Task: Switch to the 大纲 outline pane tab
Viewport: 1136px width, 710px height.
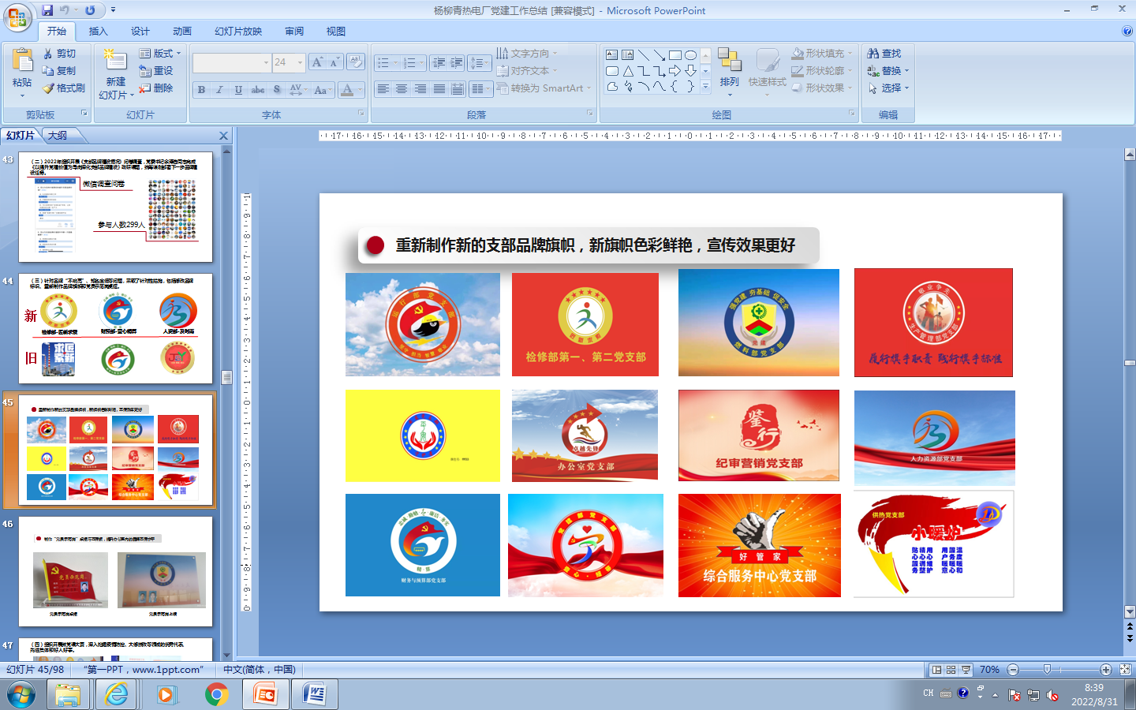Action: pos(58,136)
